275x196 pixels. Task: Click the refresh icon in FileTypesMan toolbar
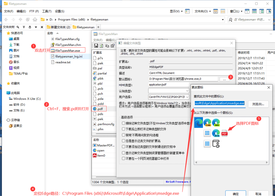(101, 46)
